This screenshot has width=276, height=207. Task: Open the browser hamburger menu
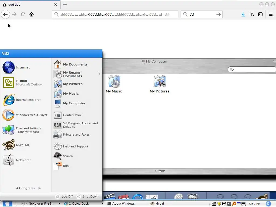pos(271,14)
